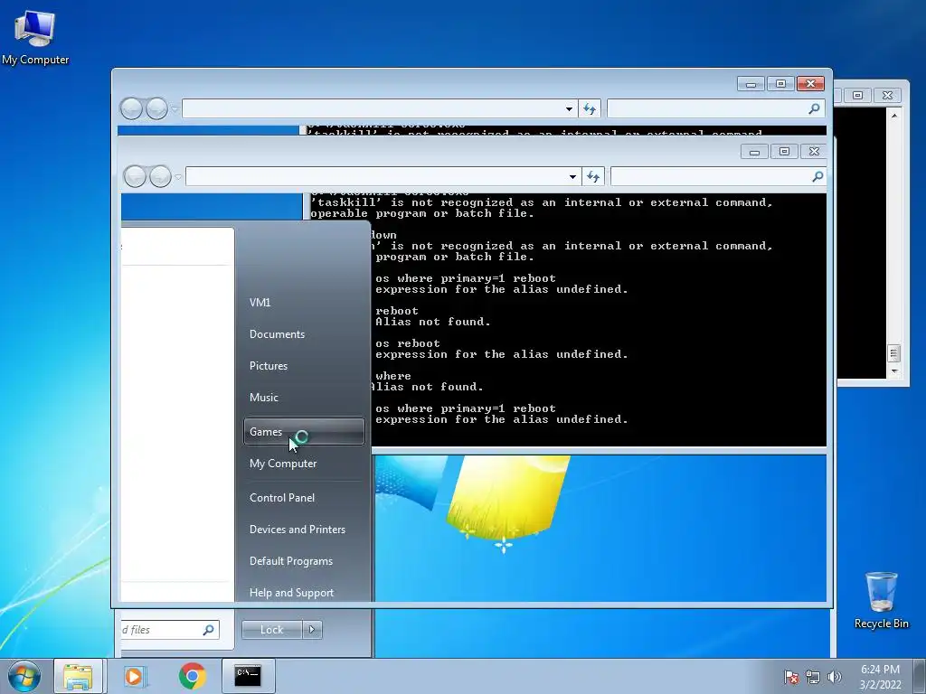Open Devices and Printers from the Start menu
The height and width of the screenshot is (694, 926).
pyautogui.click(x=297, y=530)
